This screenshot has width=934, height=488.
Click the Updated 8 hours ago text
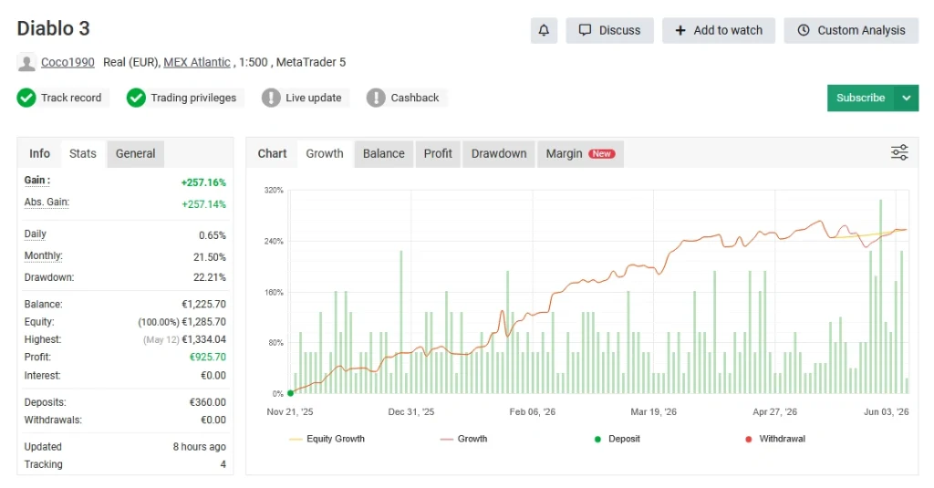[x=200, y=447]
